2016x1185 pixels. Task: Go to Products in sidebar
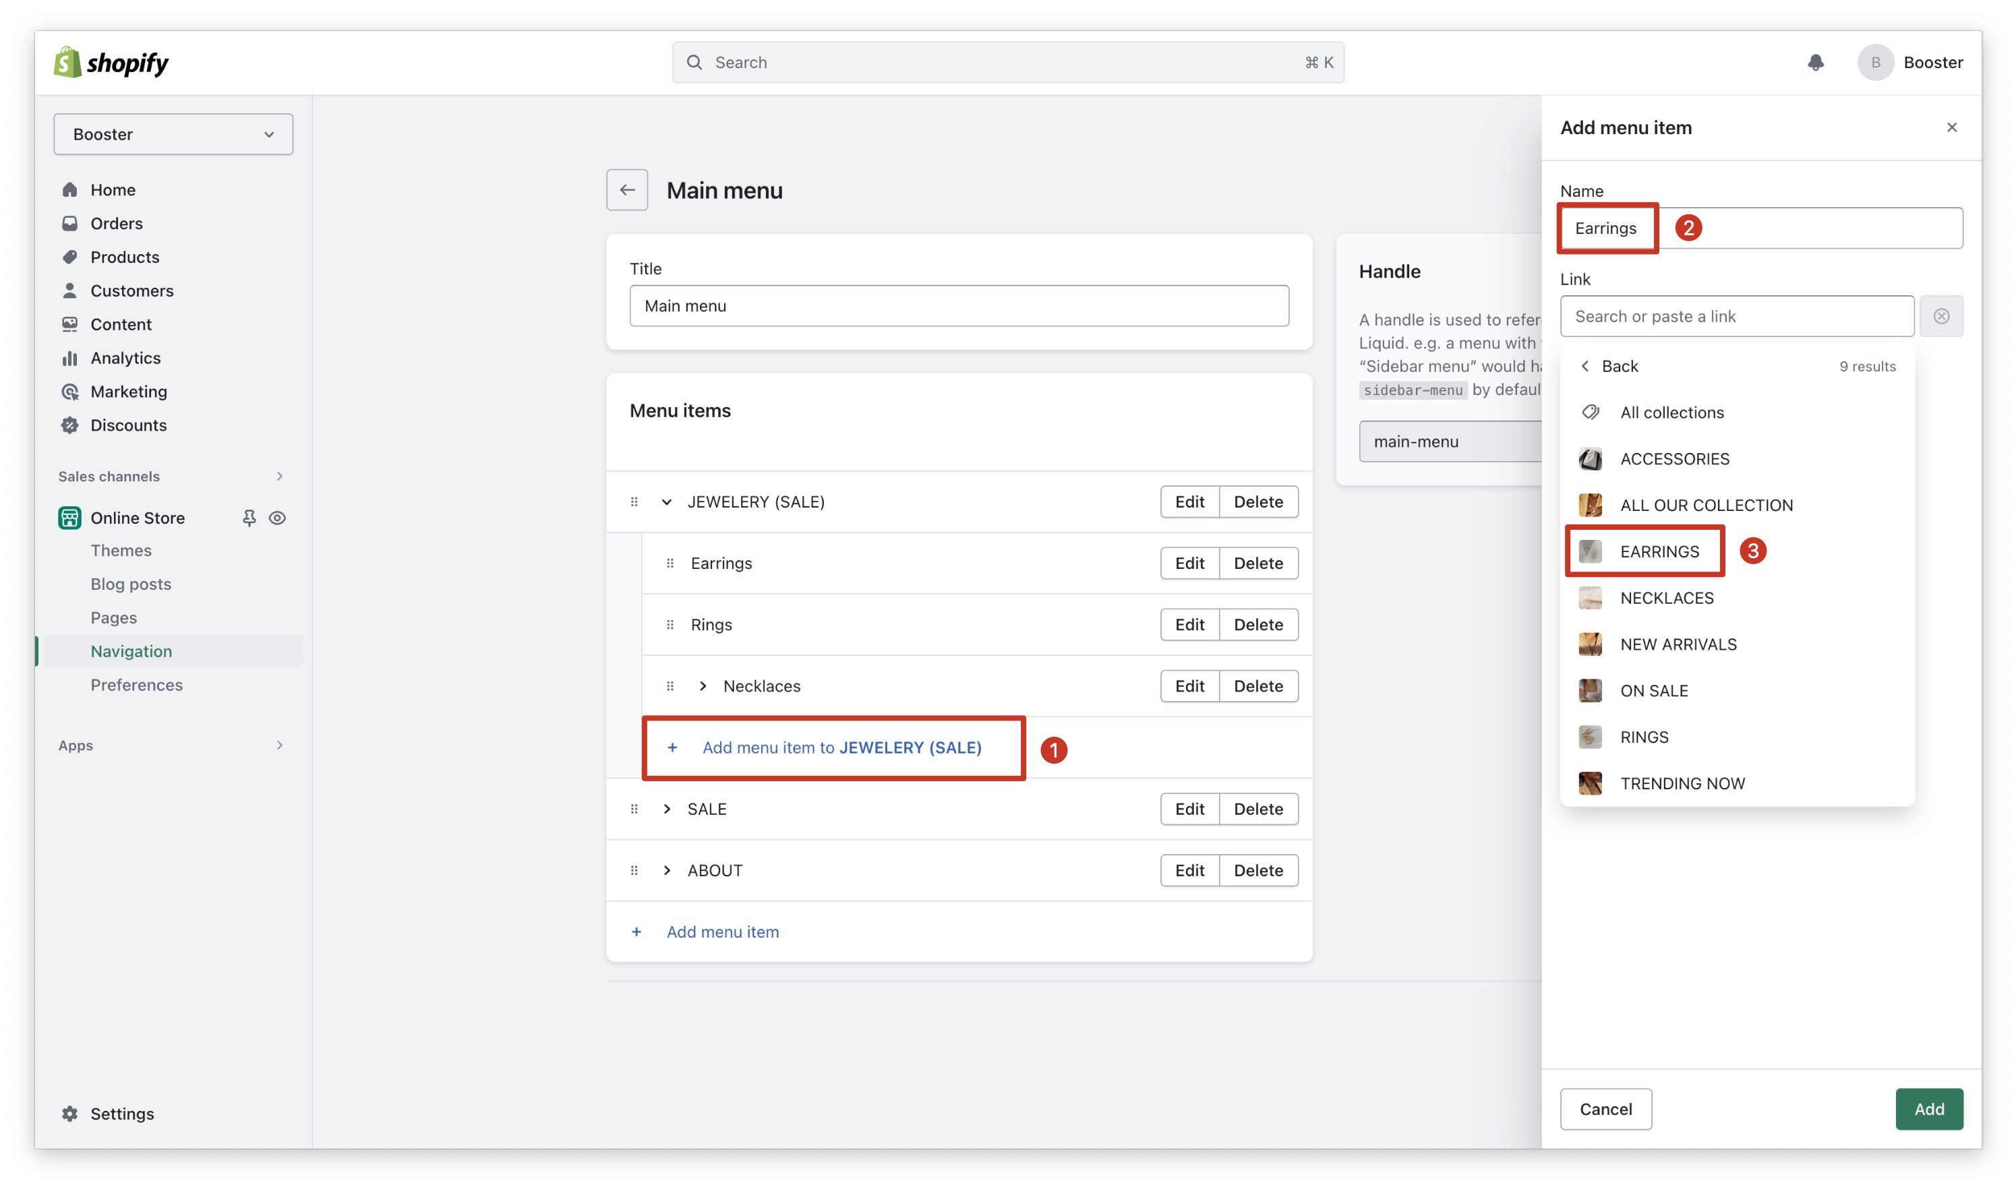click(125, 257)
